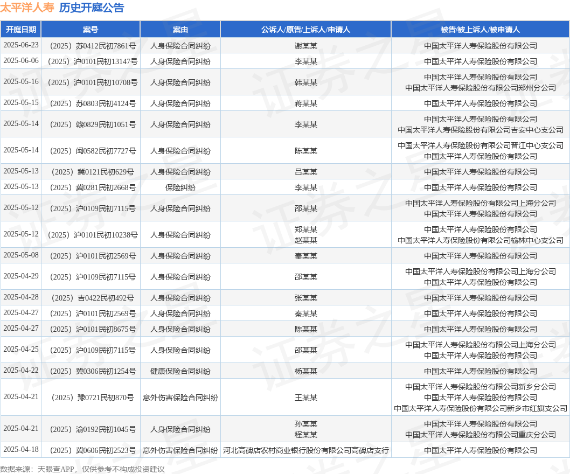Viewport: 570px width, 474px height.
Task: Click date cell 2025-05-12 for 沪0109民初7115号
Action: click(20, 208)
